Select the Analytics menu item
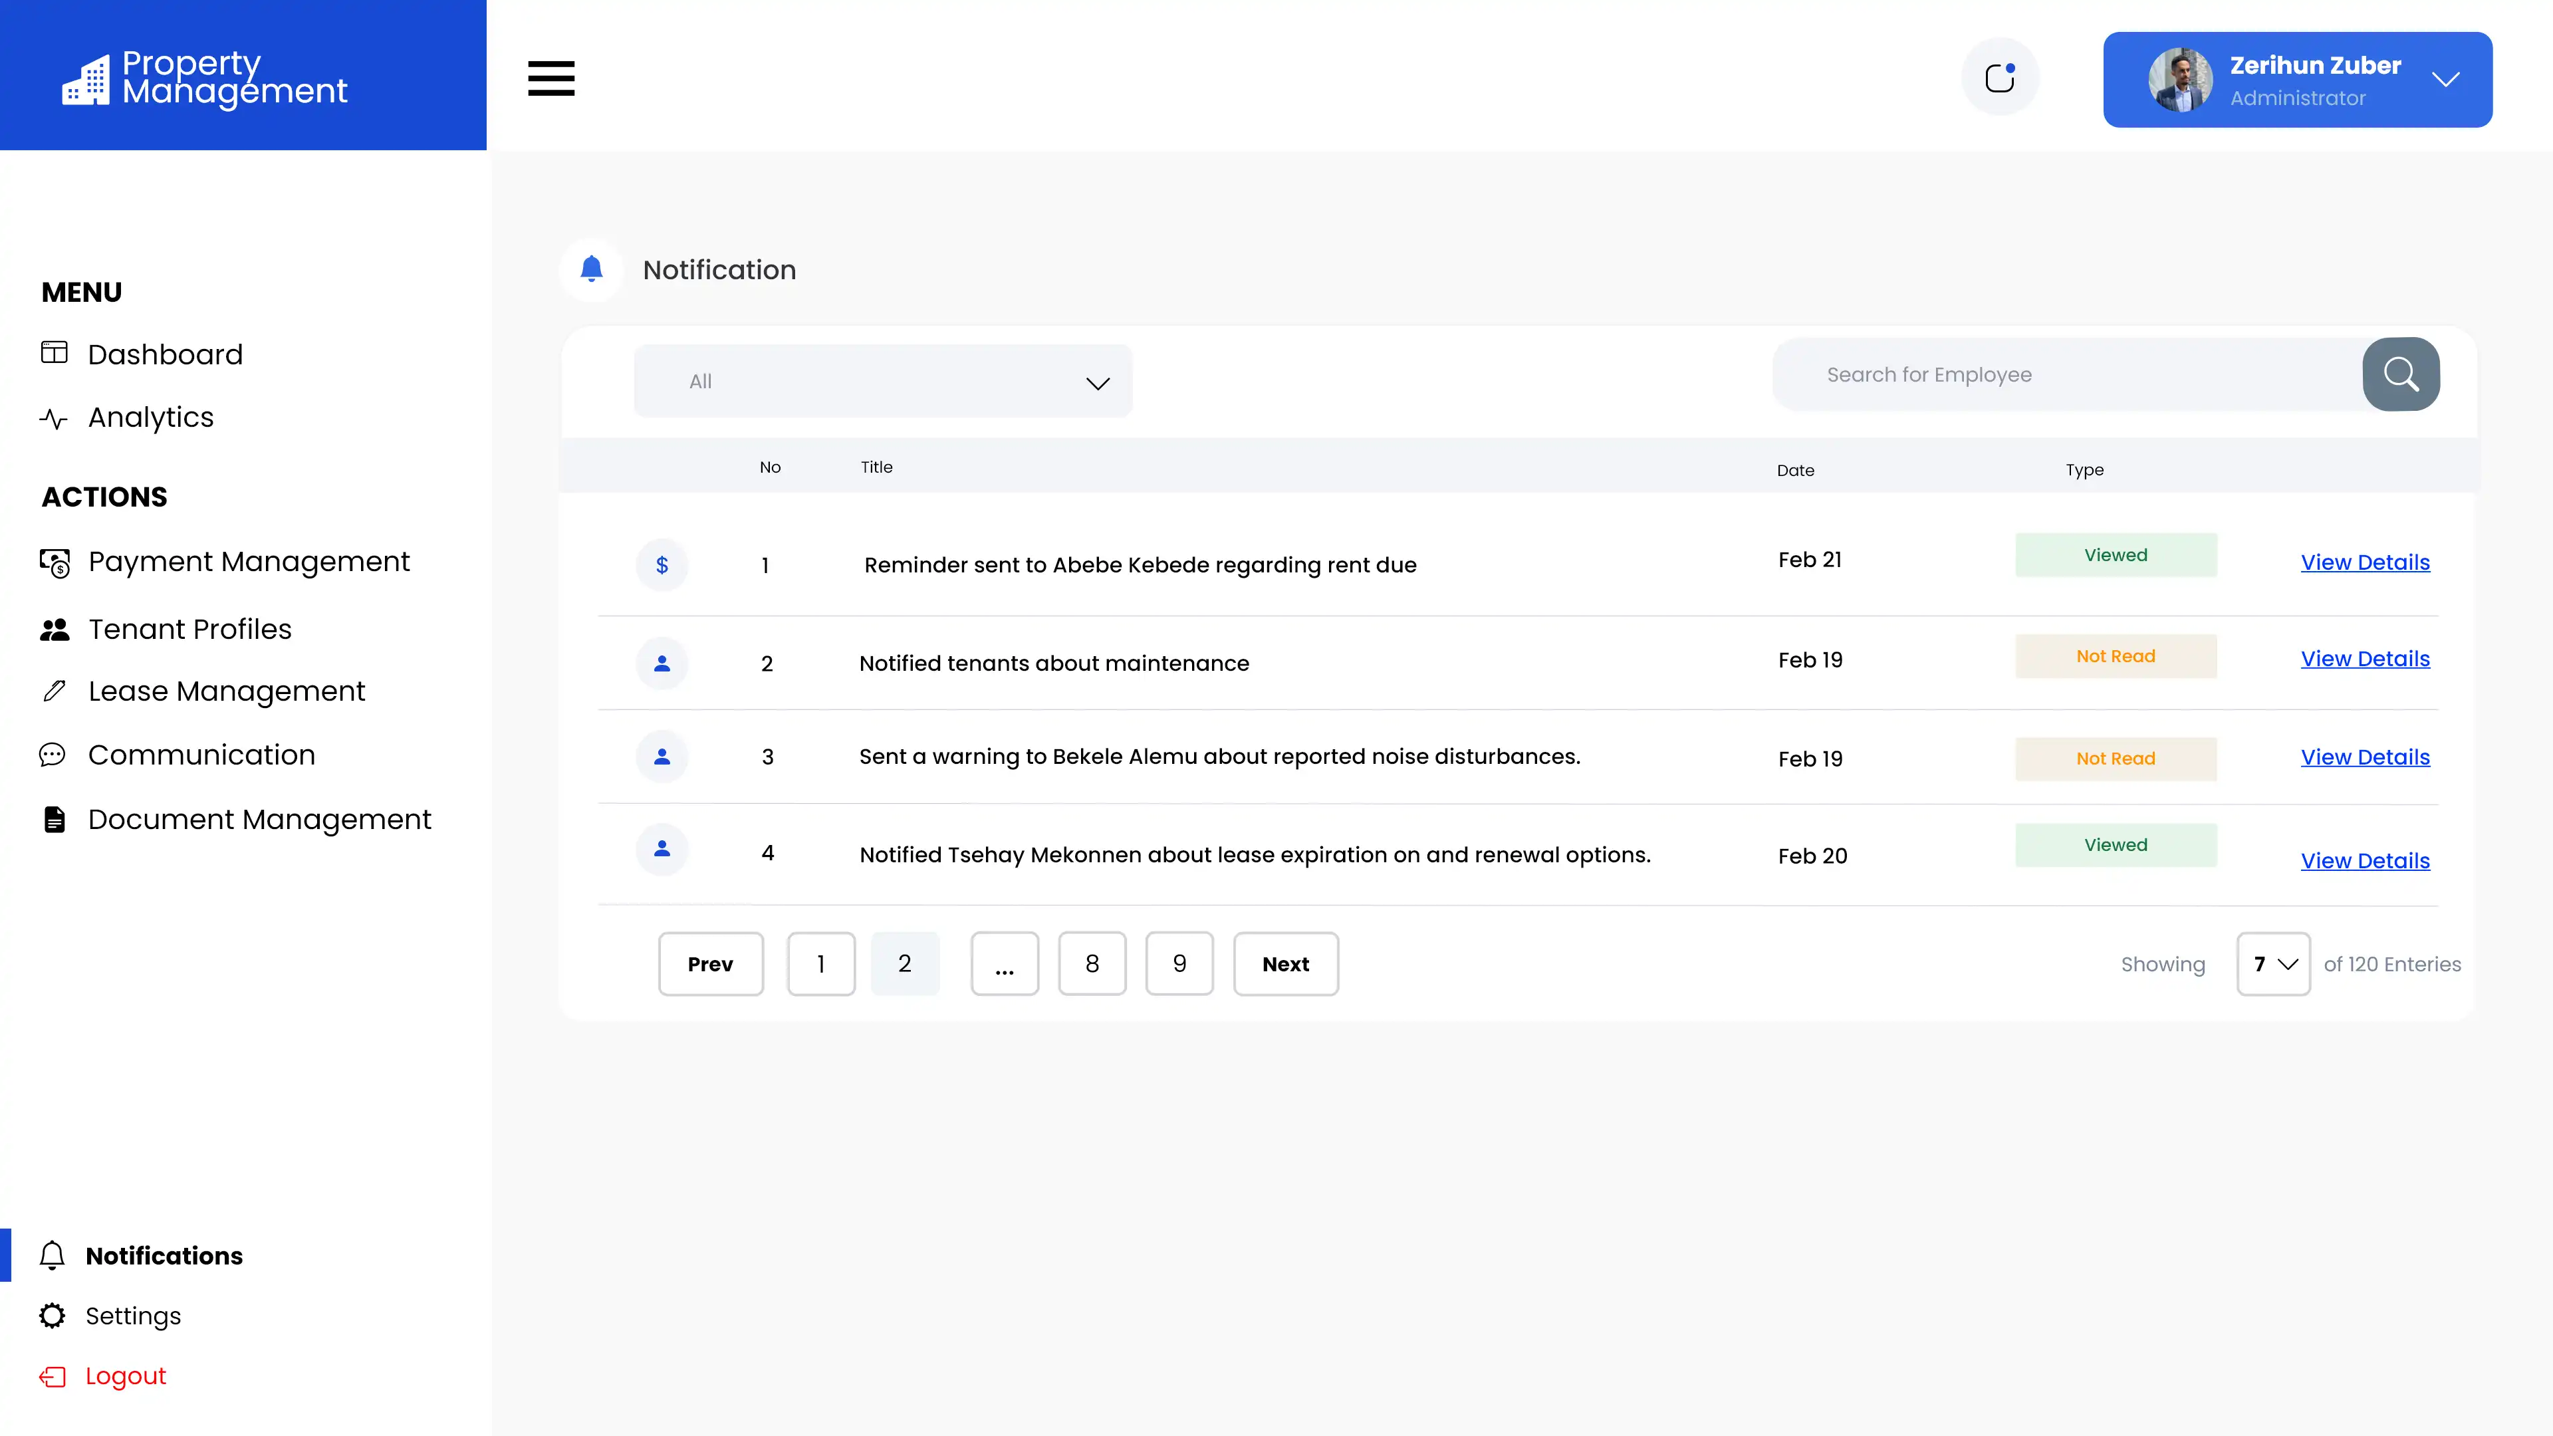The width and height of the screenshot is (2553, 1436). (x=151, y=418)
